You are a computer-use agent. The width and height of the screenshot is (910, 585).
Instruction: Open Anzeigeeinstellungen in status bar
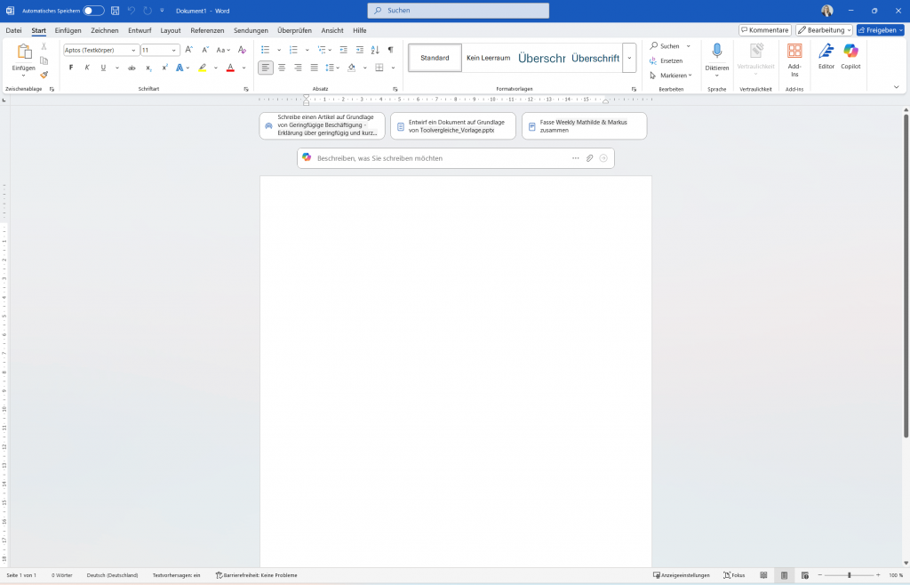pyautogui.click(x=682, y=575)
